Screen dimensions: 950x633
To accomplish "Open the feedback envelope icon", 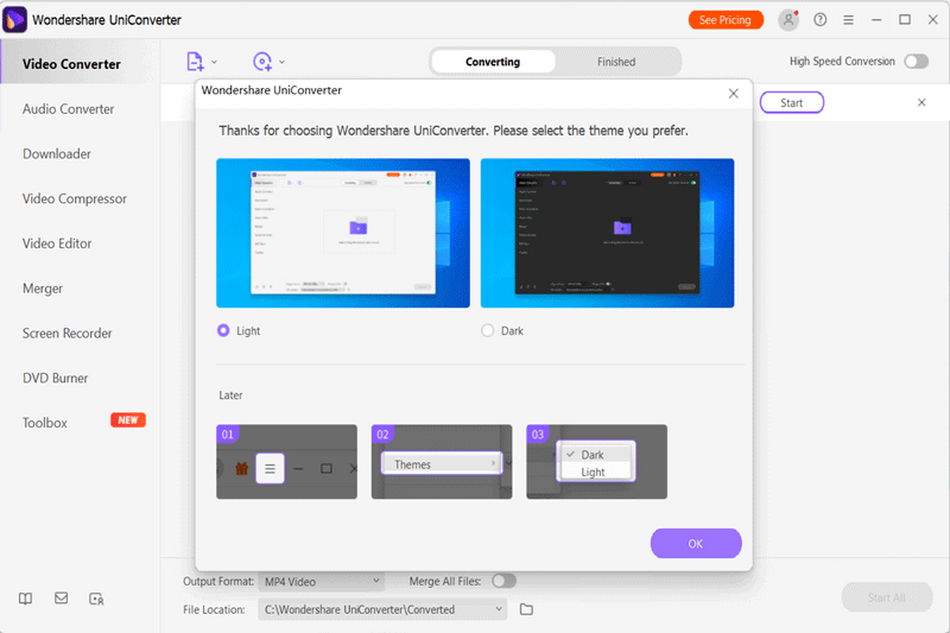I will click(61, 599).
